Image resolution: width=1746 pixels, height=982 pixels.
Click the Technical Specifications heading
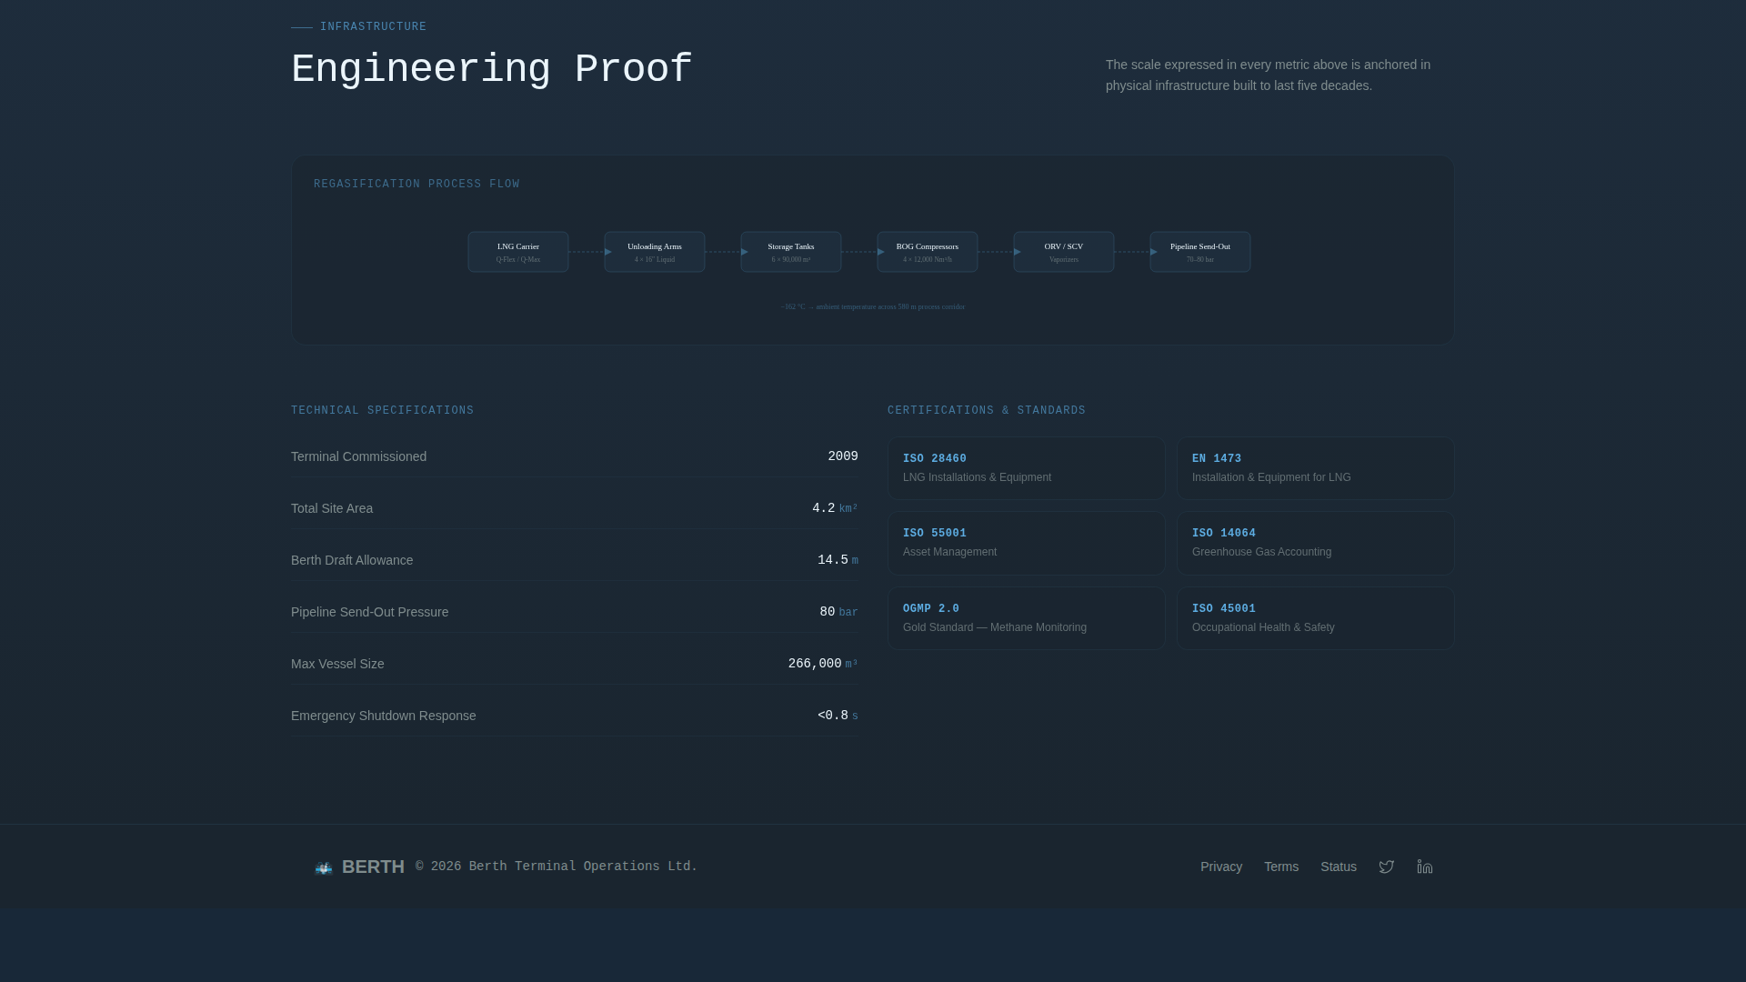382,411
